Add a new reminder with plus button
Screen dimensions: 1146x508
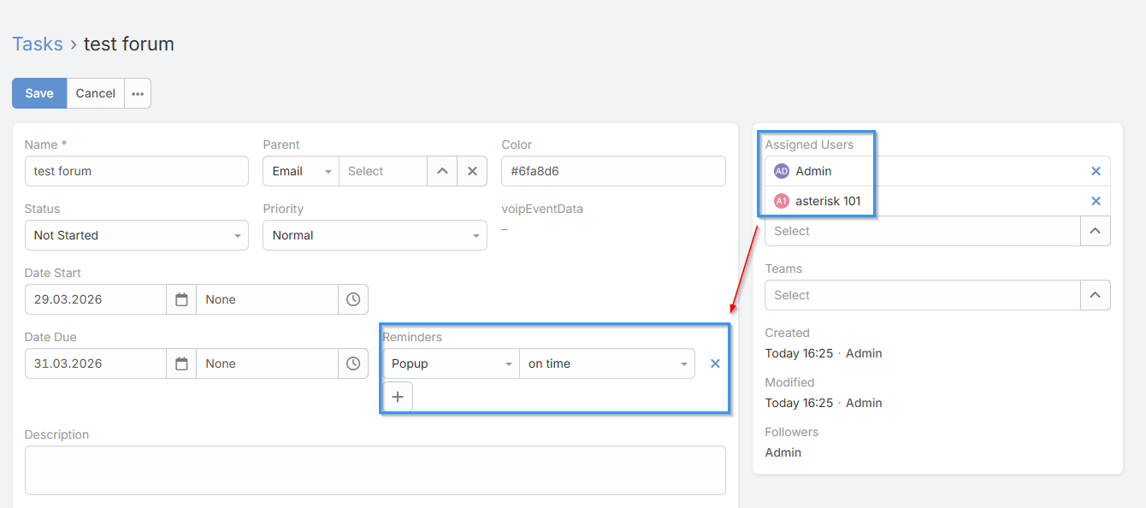[x=398, y=397]
